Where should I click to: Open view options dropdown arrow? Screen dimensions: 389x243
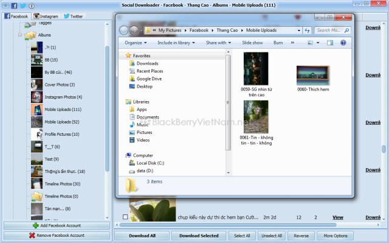click(318, 43)
